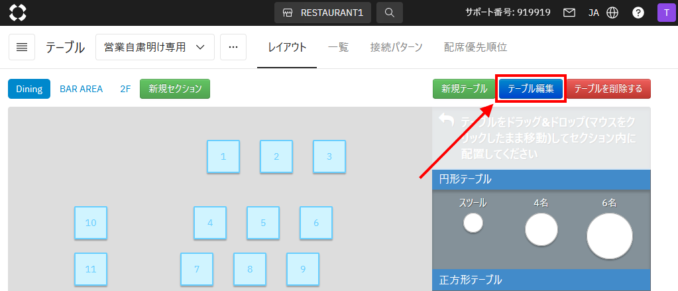Screen dimensions: 678x291
Task: Select the 2F section
Action: click(x=125, y=89)
